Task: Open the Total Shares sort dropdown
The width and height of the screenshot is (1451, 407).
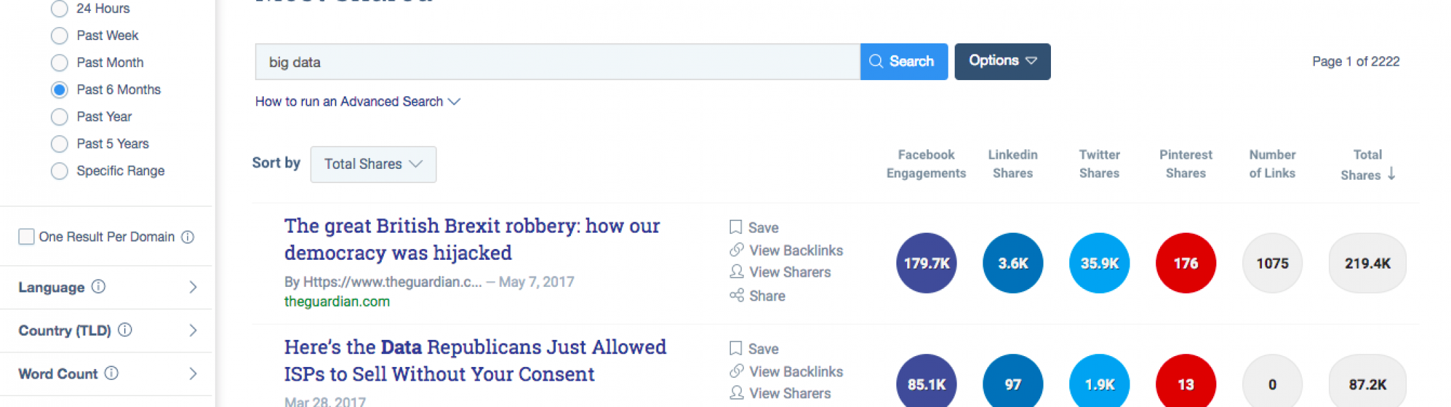Action: 373,164
